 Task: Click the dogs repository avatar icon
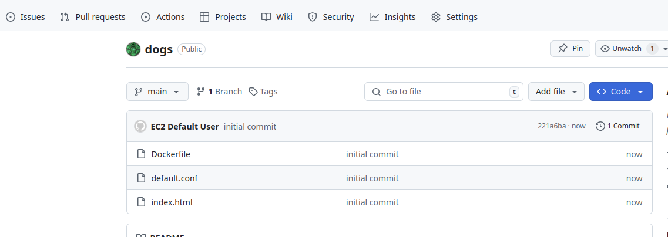[x=133, y=49]
